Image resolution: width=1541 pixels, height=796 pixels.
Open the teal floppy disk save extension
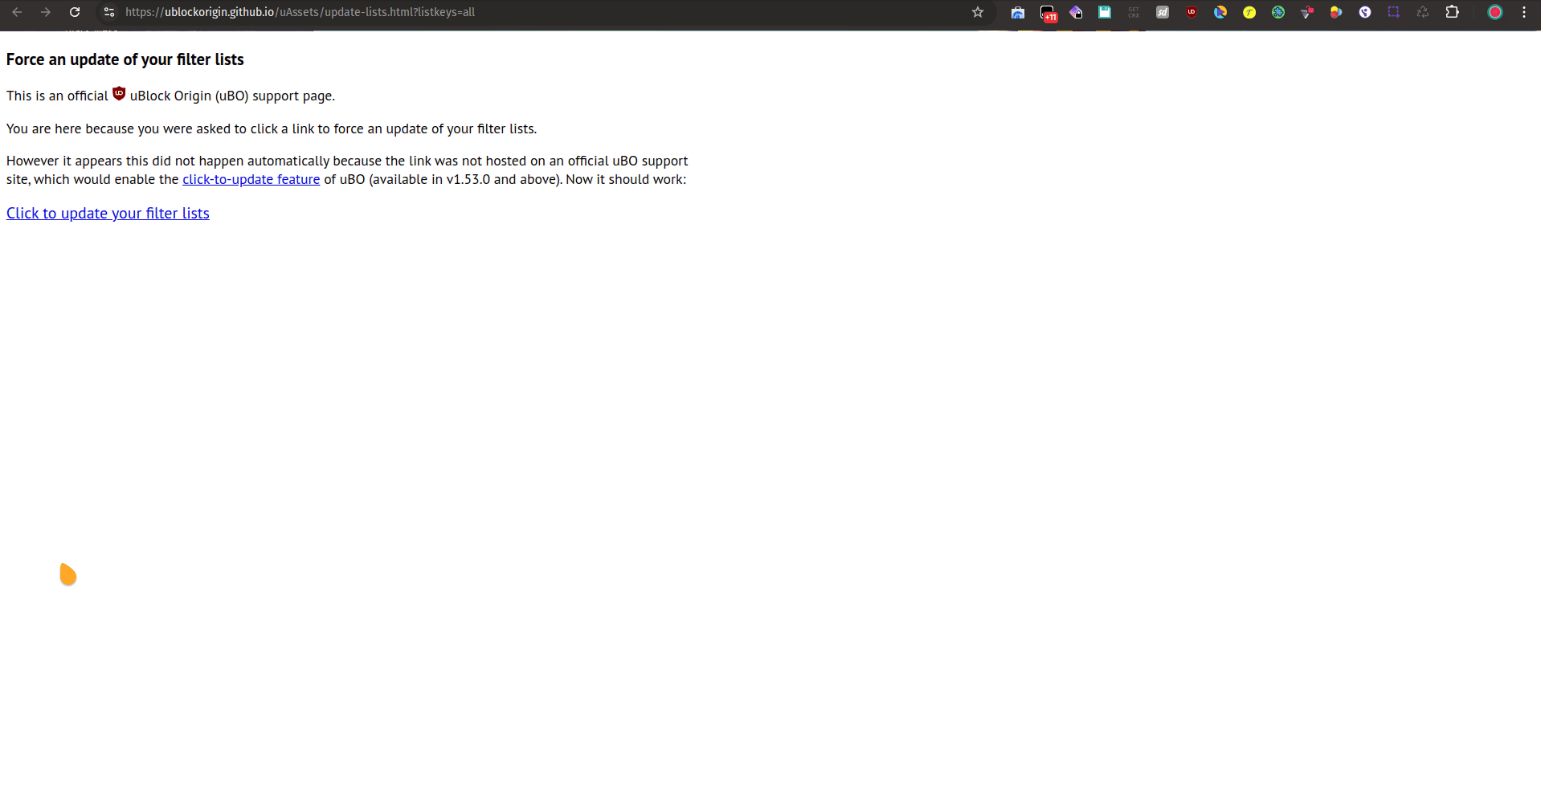tap(1105, 12)
